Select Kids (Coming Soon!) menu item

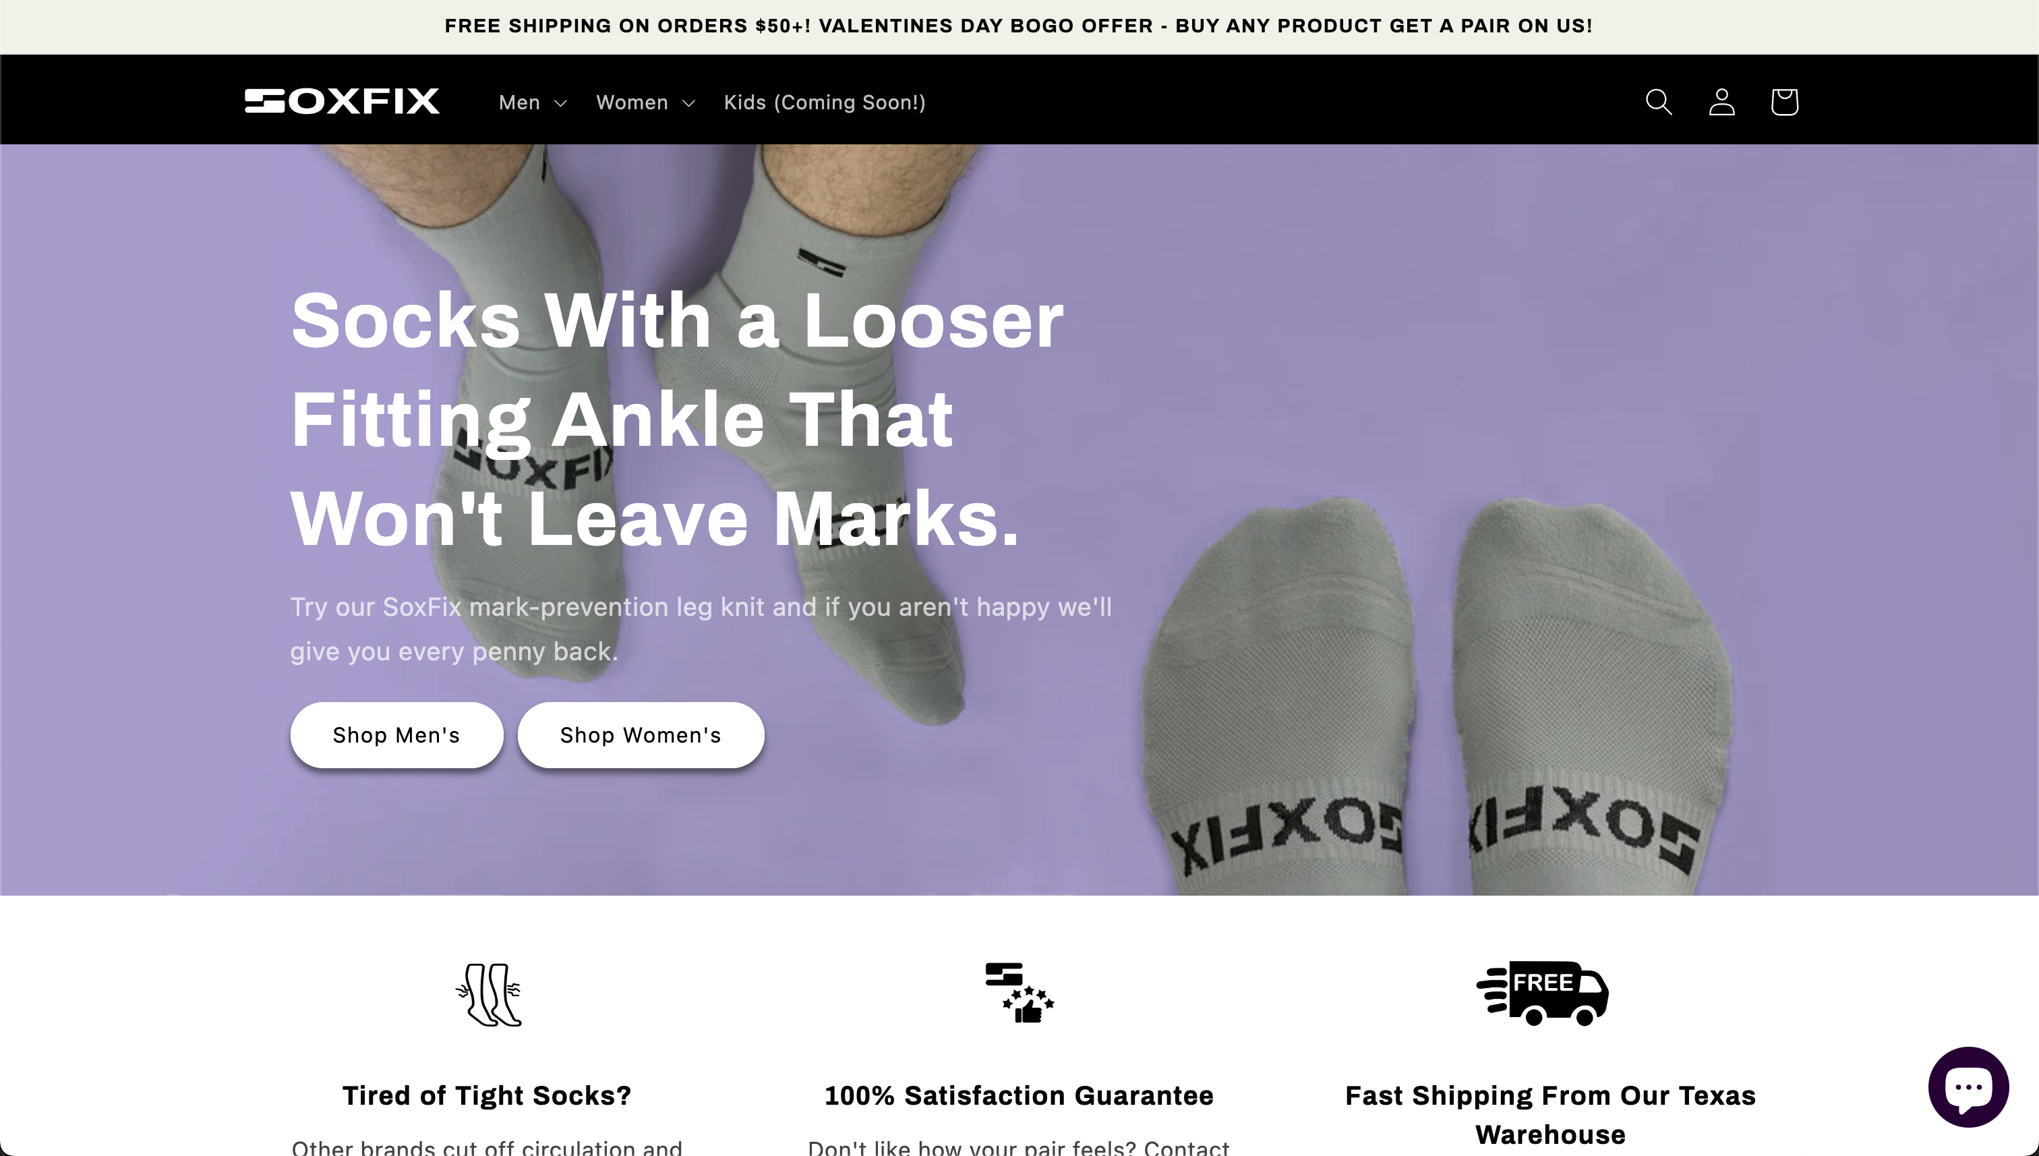coord(825,103)
